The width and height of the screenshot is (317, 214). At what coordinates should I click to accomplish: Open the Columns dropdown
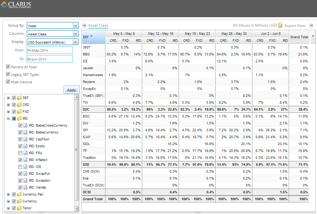[76, 34]
